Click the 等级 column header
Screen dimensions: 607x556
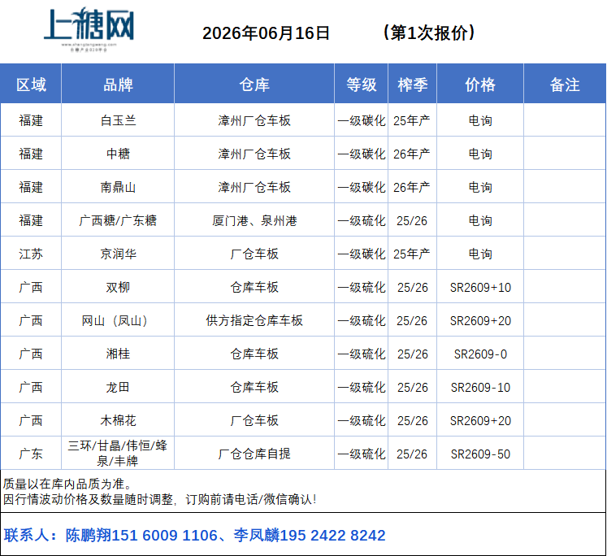361,84
